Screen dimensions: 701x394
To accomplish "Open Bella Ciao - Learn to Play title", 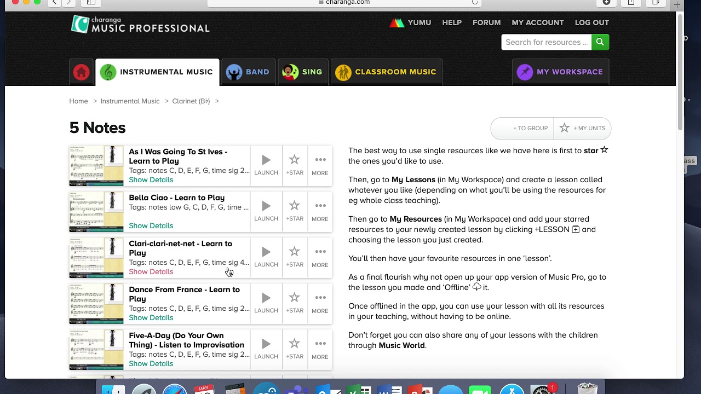I will (176, 198).
